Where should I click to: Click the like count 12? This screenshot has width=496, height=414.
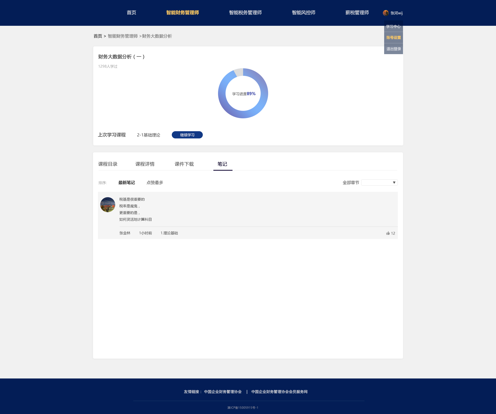(x=393, y=233)
